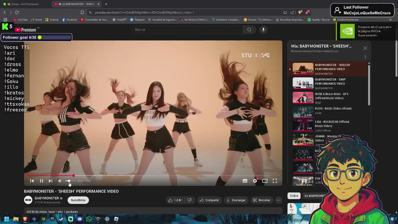Viewport: 398px width, 224px height.
Task: Open the ChatGPT bookmark
Action: [119, 20]
